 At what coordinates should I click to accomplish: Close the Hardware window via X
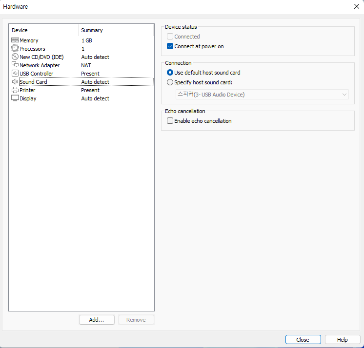[x=357, y=6]
